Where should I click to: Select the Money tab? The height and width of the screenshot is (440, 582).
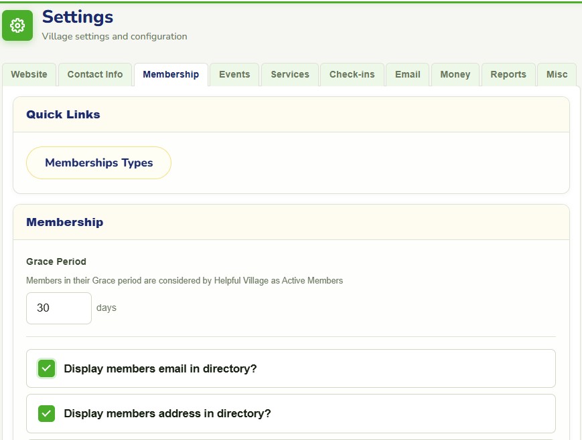click(x=455, y=74)
